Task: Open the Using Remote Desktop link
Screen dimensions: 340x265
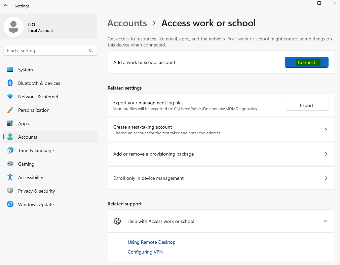Action: (152, 242)
